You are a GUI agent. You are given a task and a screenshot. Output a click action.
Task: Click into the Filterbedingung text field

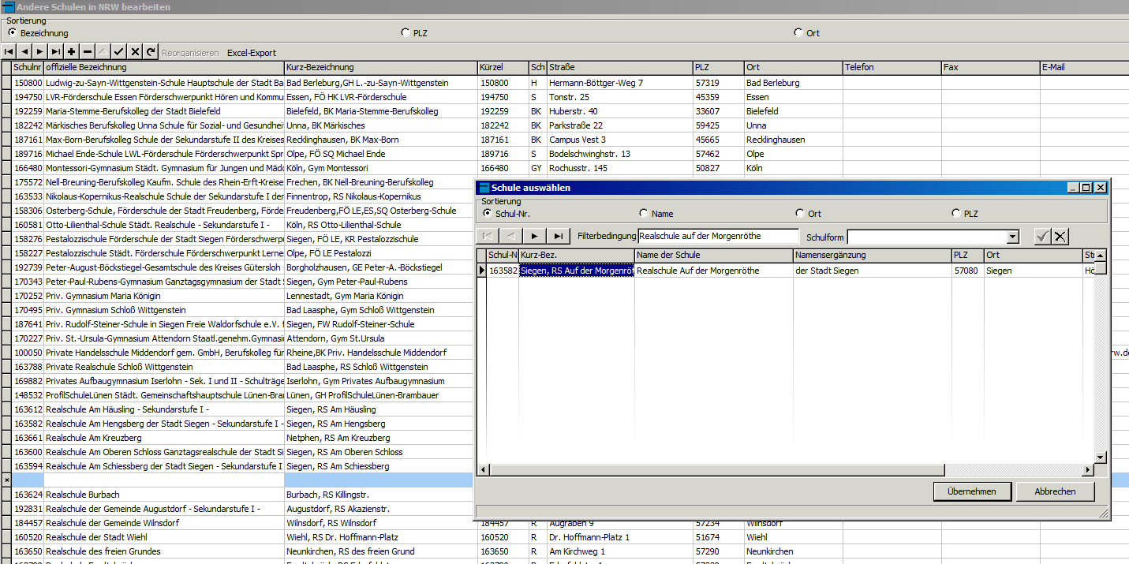718,236
